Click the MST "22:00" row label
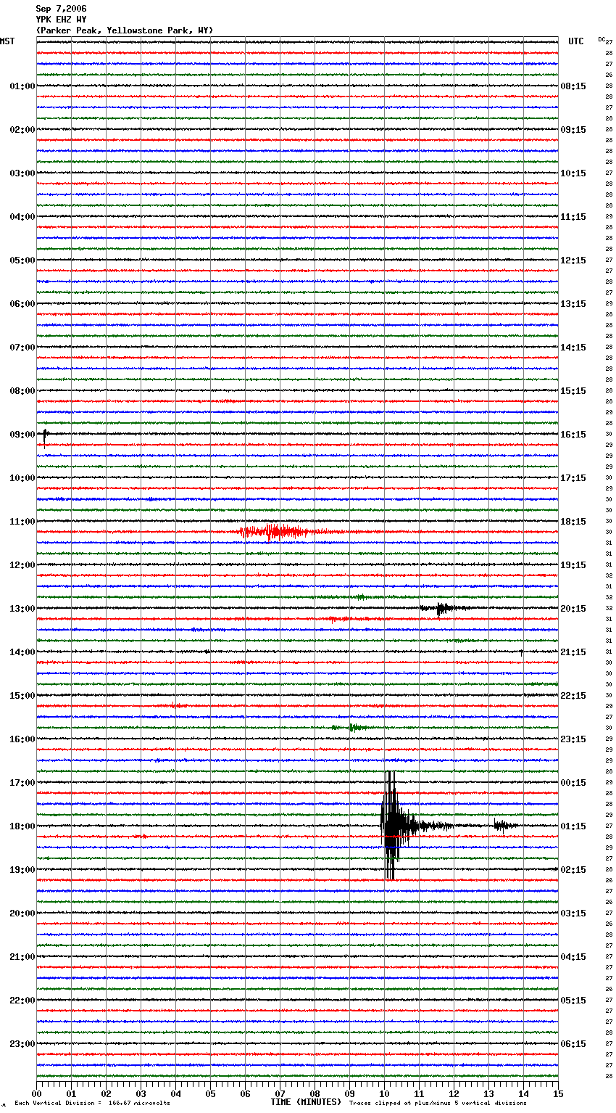The image size is (616, 1113). point(22,1001)
